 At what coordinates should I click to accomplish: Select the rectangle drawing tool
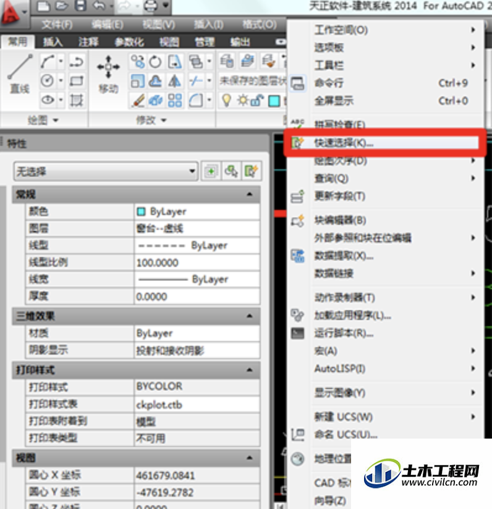pos(77,81)
